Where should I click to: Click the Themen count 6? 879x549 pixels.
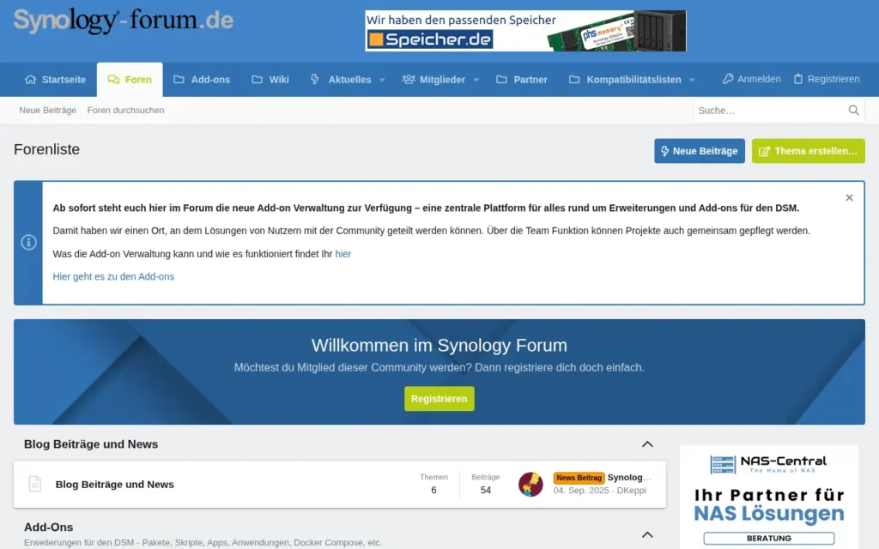pos(433,490)
